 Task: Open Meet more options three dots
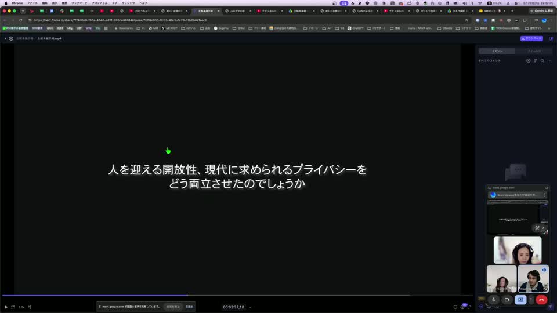coord(531,300)
